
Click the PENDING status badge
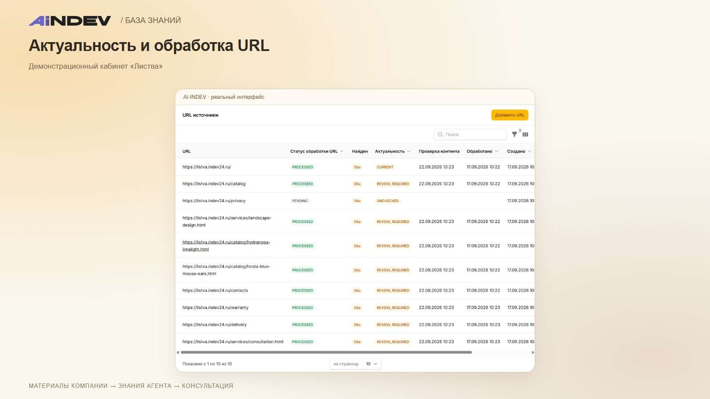click(300, 201)
